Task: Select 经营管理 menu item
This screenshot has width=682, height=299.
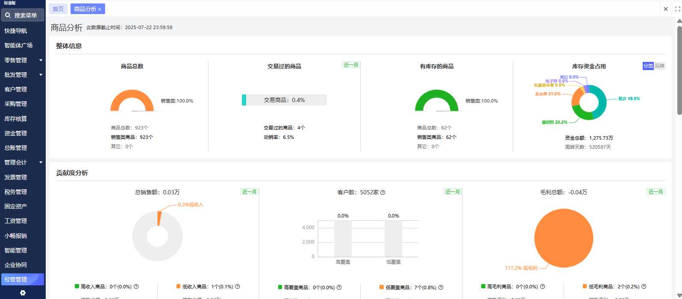Action: coord(23,279)
